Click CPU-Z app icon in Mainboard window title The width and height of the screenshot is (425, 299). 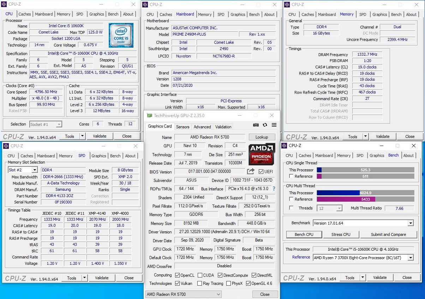pos(145,4)
